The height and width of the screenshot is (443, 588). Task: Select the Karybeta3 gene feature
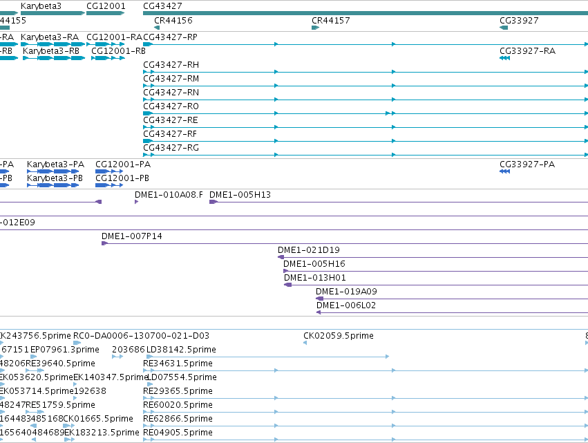tap(53, 13)
